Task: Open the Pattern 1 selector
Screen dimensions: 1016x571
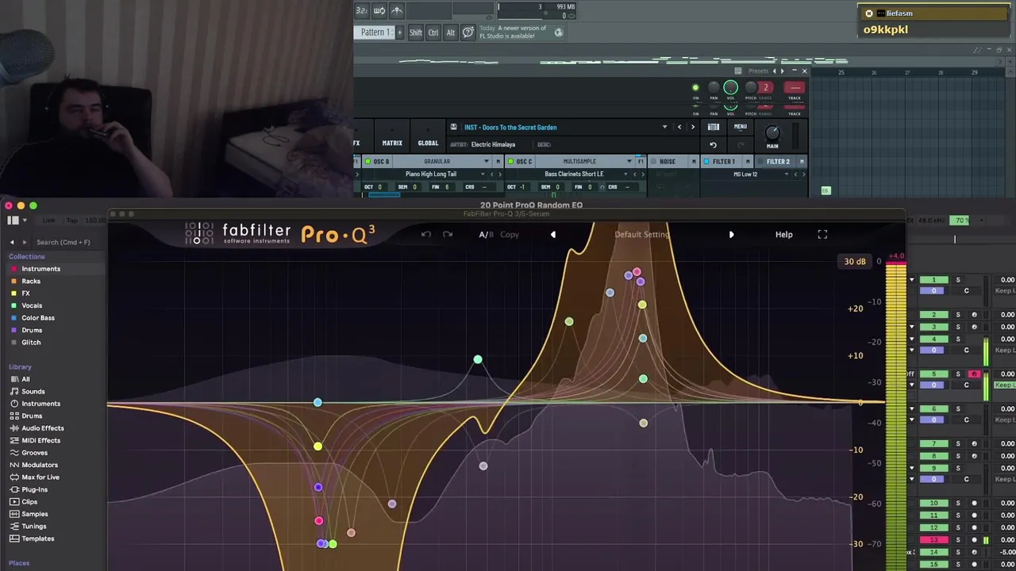Action: [375, 33]
